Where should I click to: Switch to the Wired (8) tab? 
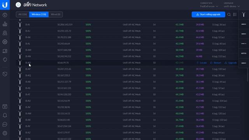pos(56,14)
